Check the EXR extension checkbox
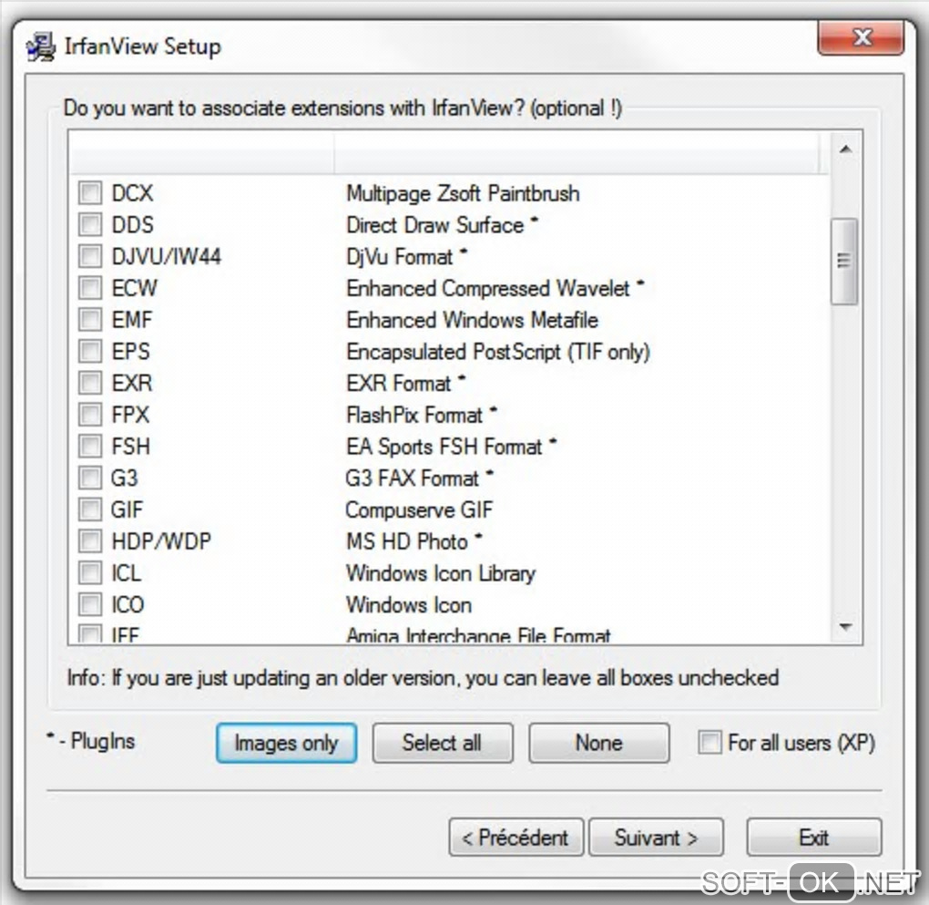The width and height of the screenshot is (929, 905). tap(90, 383)
